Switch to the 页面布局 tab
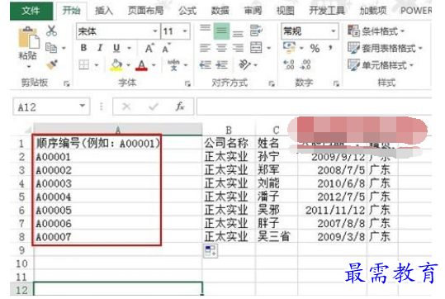The image size is (445, 299). pos(145,11)
